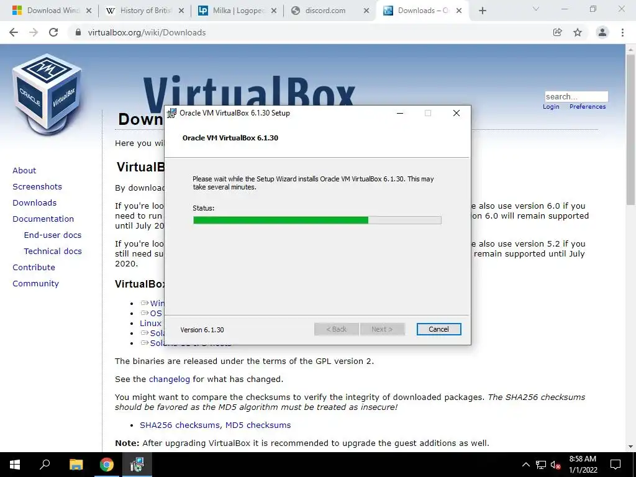Minimize the VirtualBox Setup dialog
The width and height of the screenshot is (636, 477).
coord(400,113)
